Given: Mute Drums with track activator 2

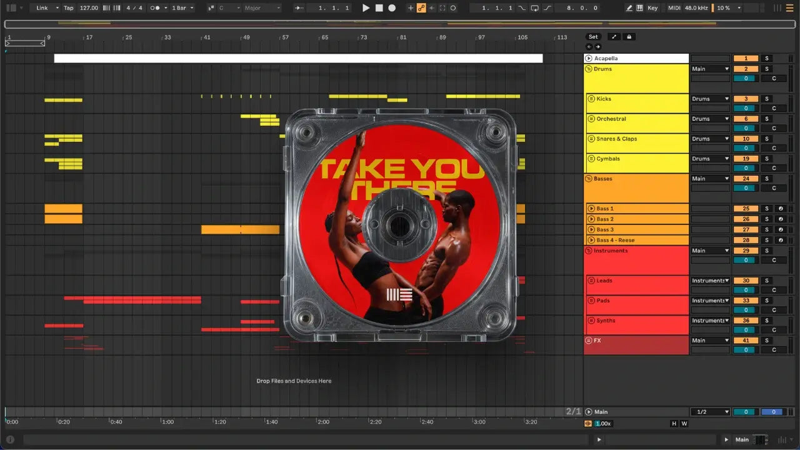Looking at the screenshot, I should [746, 69].
